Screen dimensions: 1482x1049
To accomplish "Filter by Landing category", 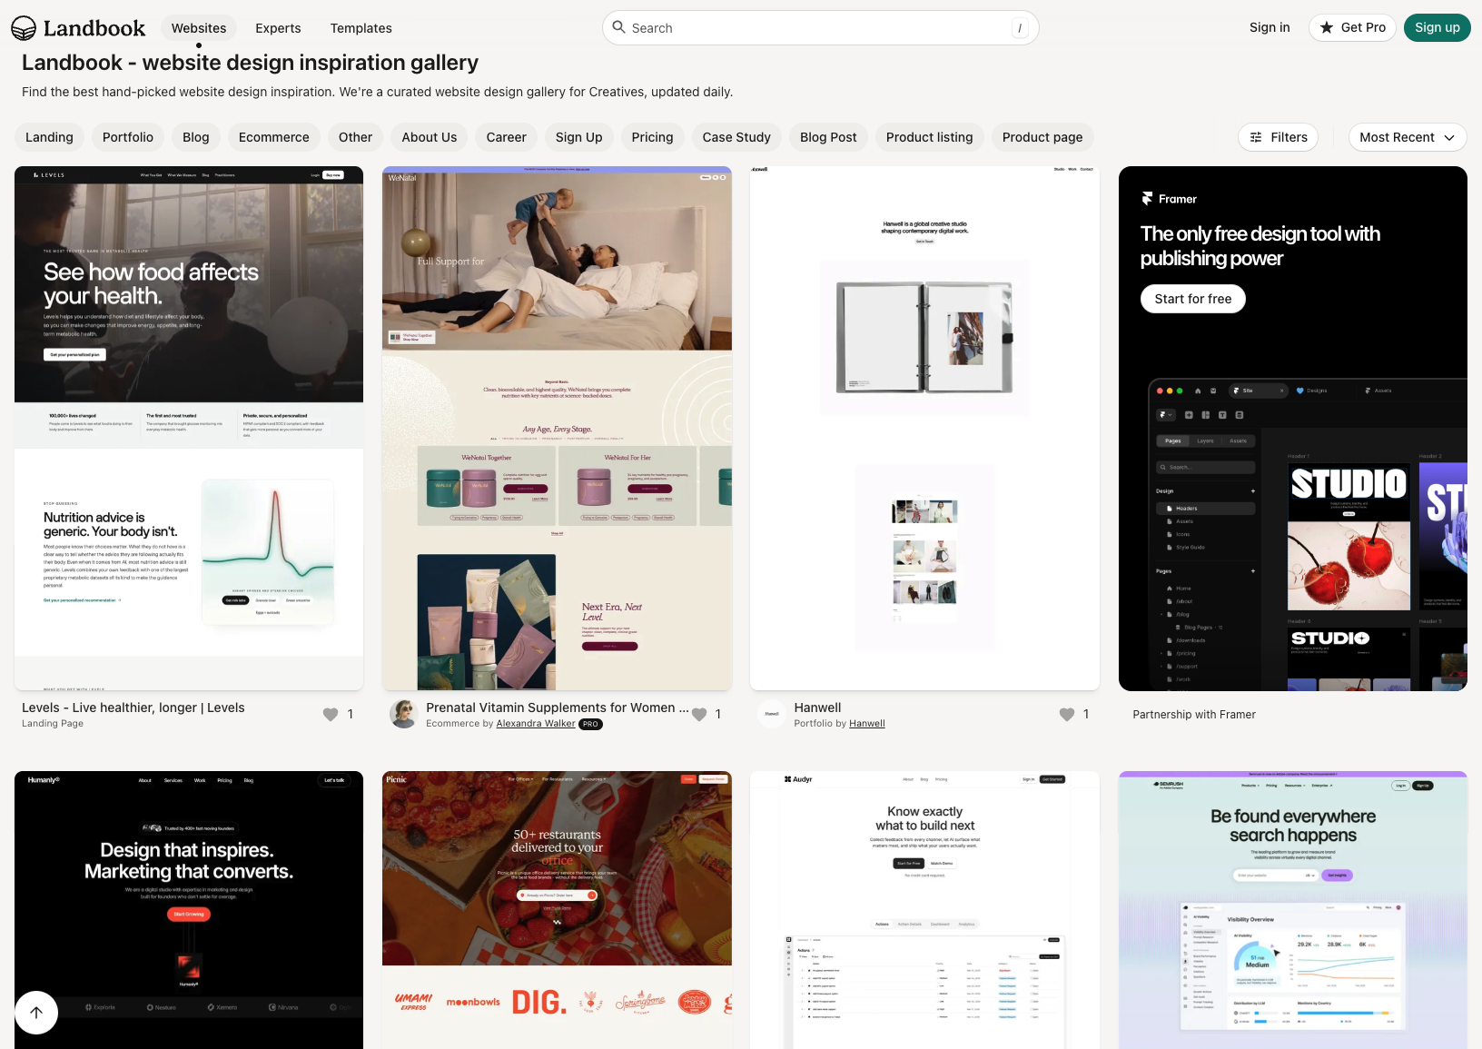I will 49,137.
